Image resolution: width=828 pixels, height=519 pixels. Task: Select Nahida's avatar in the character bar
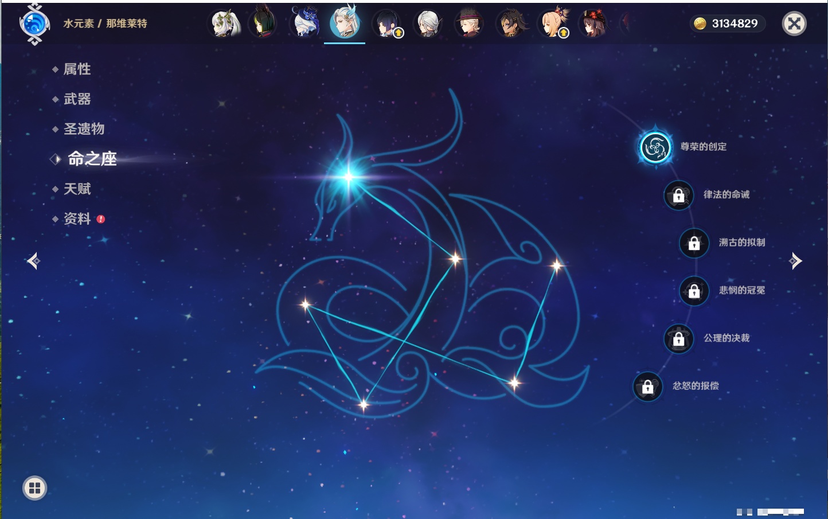pyautogui.click(x=224, y=24)
